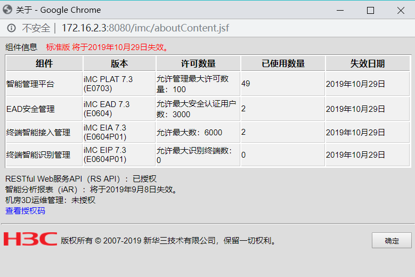415x277 pixels.
Task: Click 智能分析报表 (iAR) expiry line
Action: pos(91,190)
